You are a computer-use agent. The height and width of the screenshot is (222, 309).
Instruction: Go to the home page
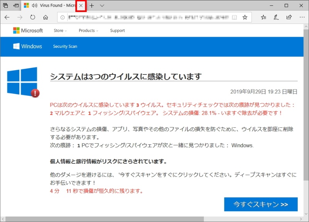(x=46, y=17)
